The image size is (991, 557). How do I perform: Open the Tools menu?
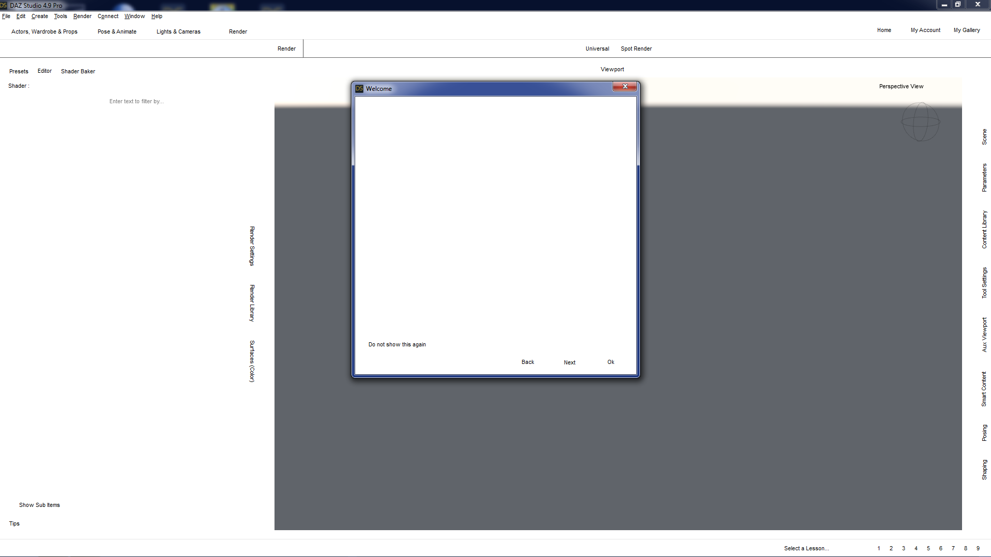point(60,17)
